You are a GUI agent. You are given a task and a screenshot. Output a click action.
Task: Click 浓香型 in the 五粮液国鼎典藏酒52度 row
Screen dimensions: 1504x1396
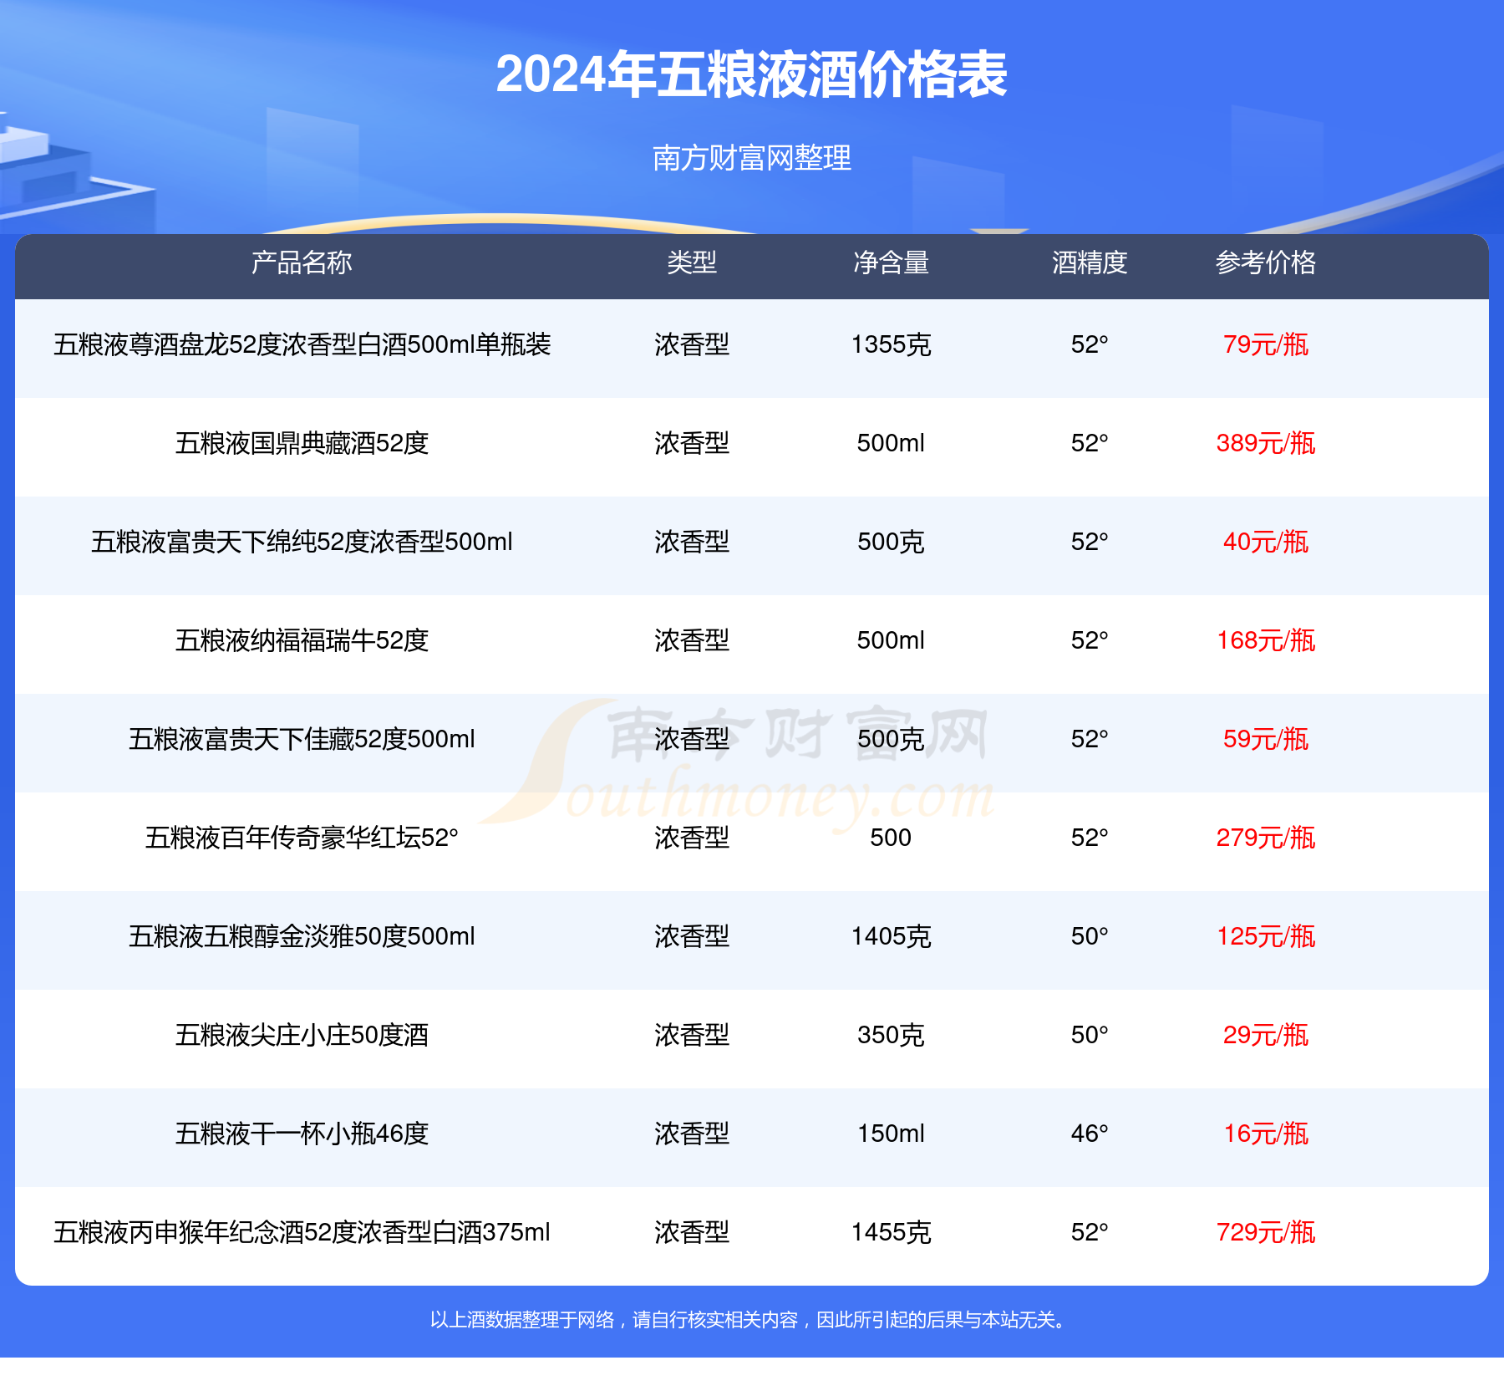[692, 443]
